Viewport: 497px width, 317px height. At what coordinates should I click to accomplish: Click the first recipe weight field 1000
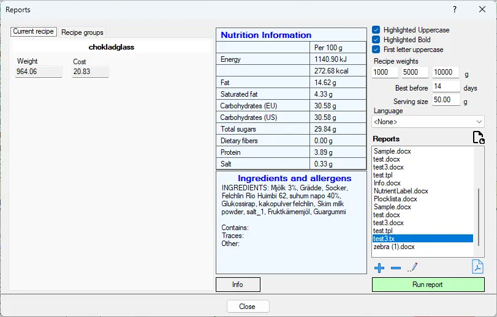point(385,72)
